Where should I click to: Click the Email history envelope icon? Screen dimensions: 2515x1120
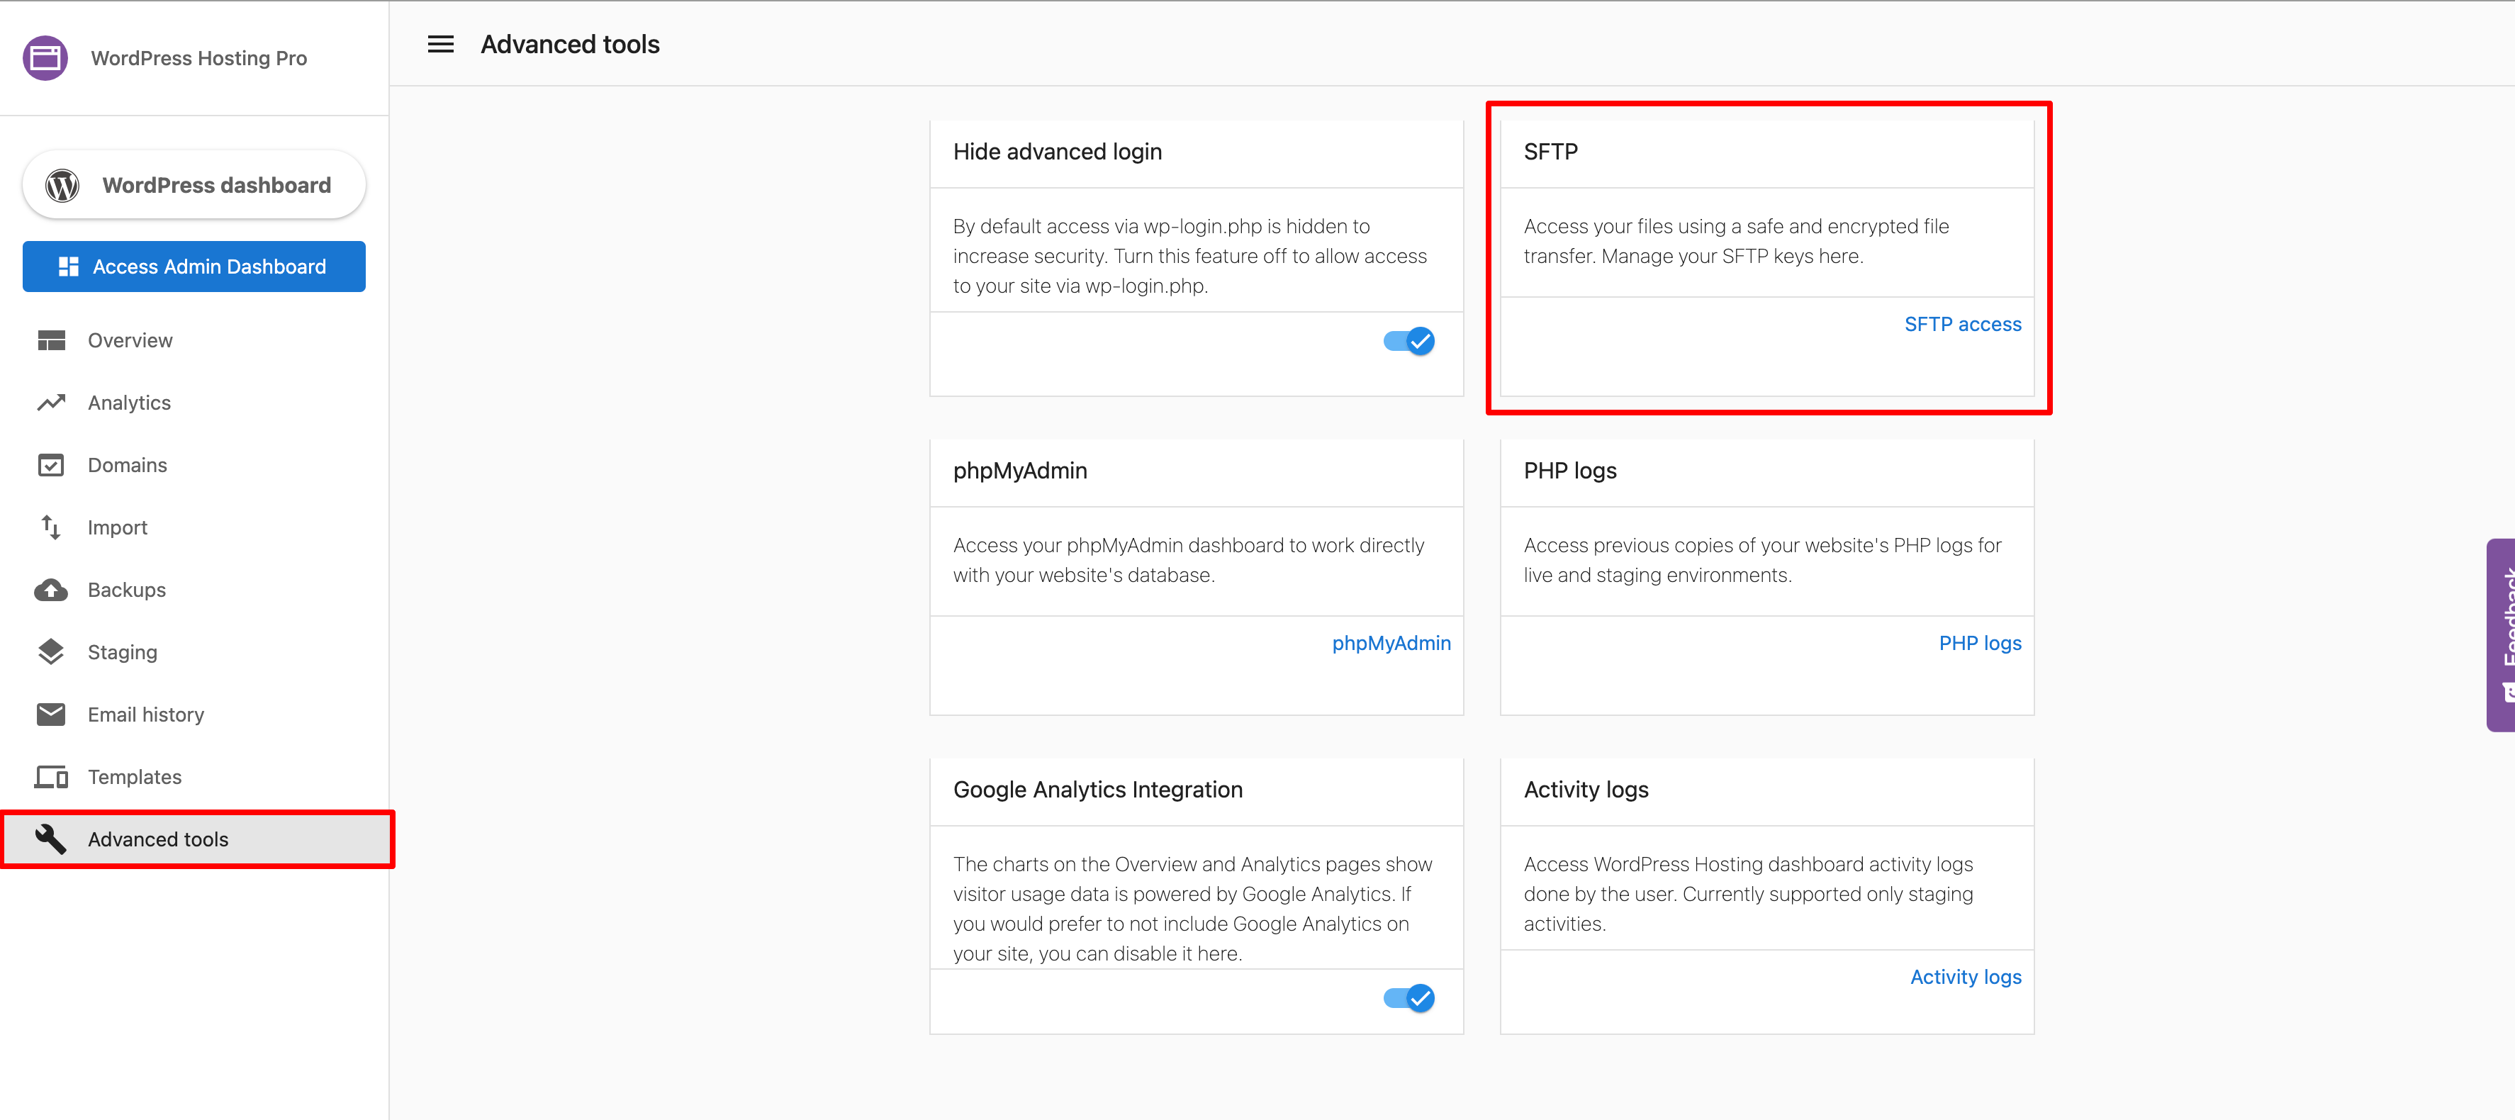51,714
